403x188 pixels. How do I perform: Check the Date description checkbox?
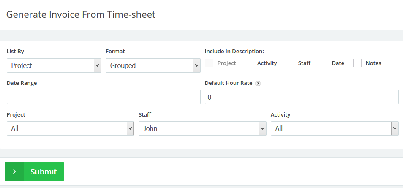[x=323, y=63]
